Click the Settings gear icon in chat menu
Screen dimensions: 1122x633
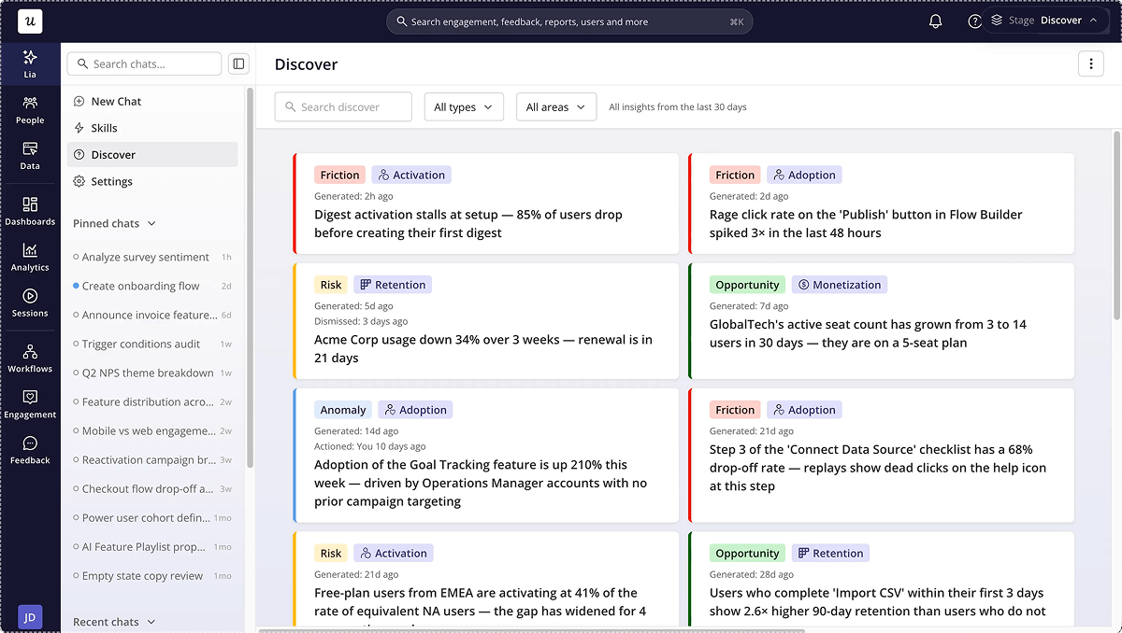click(x=79, y=181)
